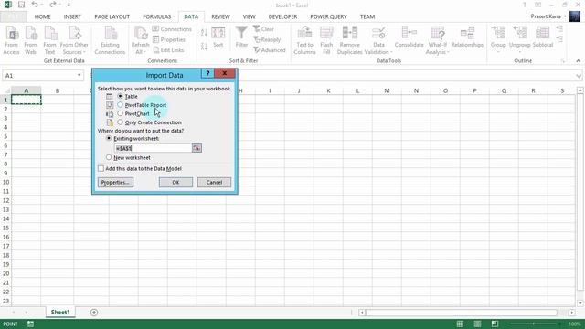Screen dimensions: 585x329
Task: Click the Edit Links ribbon item
Action: [168, 49]
